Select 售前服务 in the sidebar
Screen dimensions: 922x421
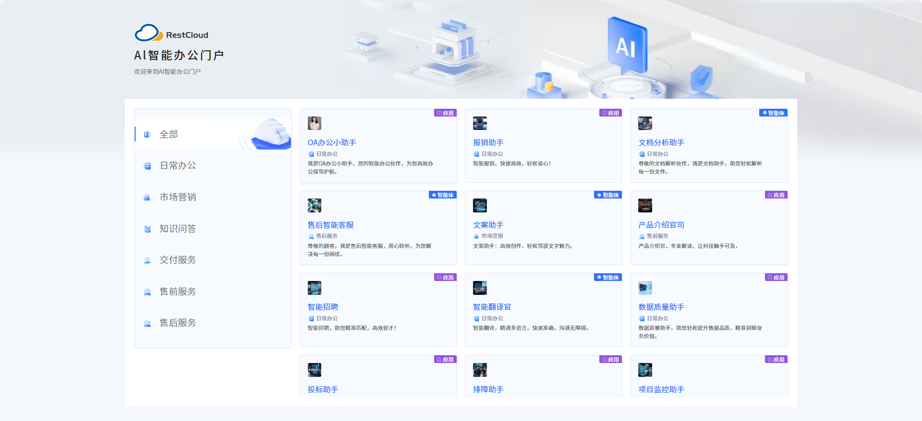pyautogui.click(x=178, y=292)
